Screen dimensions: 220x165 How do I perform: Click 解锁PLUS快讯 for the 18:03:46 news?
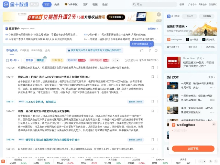point(135,140)
